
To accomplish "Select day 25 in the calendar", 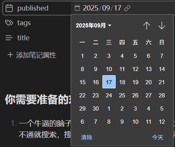I will [122, 95].
